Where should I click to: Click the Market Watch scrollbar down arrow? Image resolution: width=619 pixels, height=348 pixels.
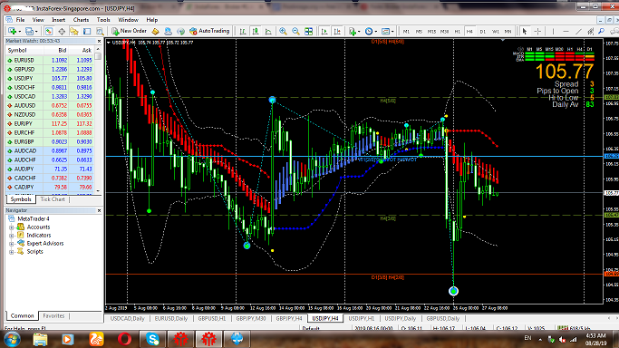98,191
